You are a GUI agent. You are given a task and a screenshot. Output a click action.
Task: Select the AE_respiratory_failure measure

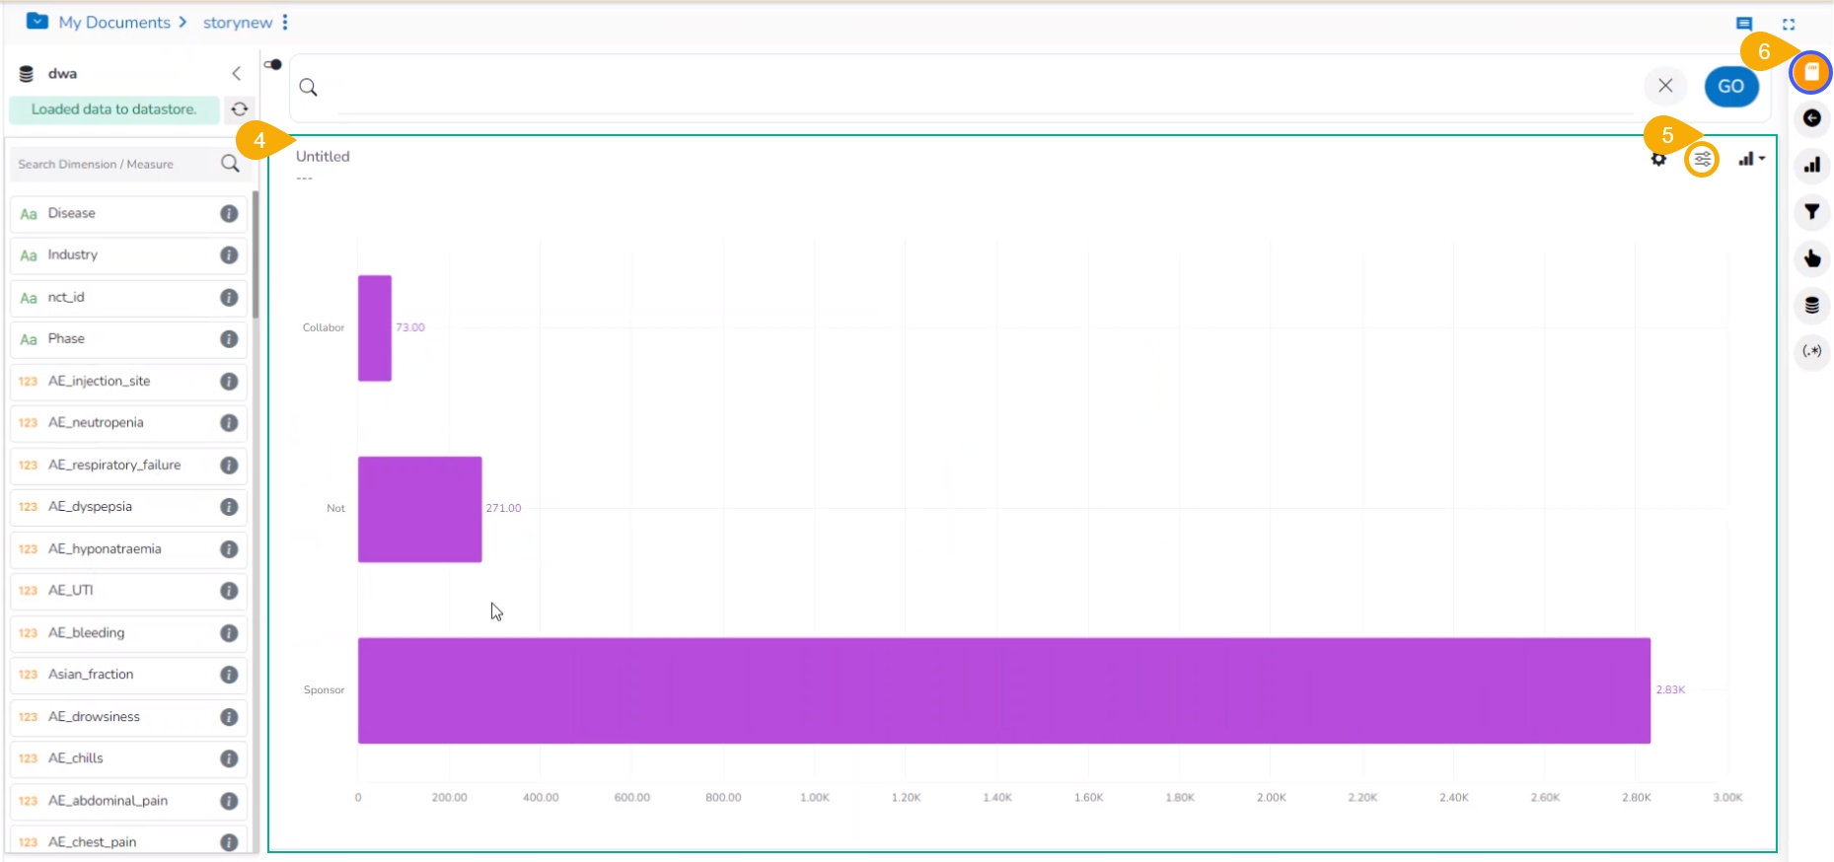128,465
